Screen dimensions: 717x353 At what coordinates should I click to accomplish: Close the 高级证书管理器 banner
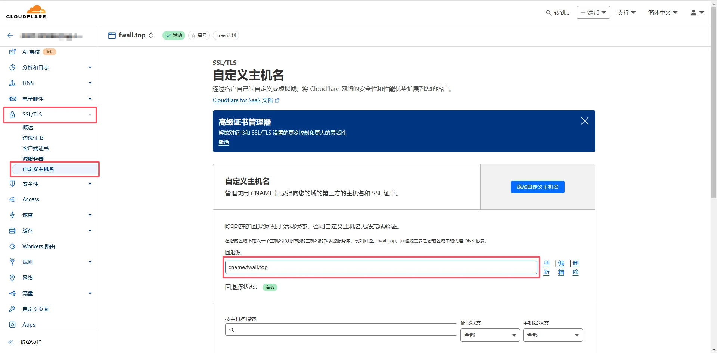point(584,121)
